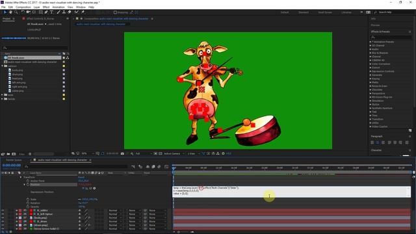This screenshot has width=416, height=234.
Task: Create a new folder in Project panel
Action: (8, 154)
